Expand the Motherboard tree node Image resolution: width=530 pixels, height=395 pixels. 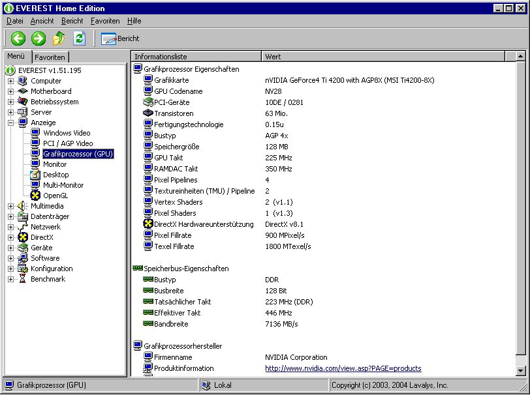pyautogui.click(x=11, y=91)
